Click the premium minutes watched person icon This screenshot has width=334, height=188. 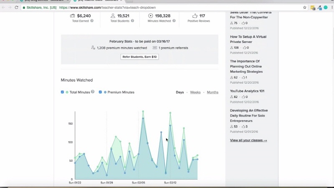tap(93, 48)
